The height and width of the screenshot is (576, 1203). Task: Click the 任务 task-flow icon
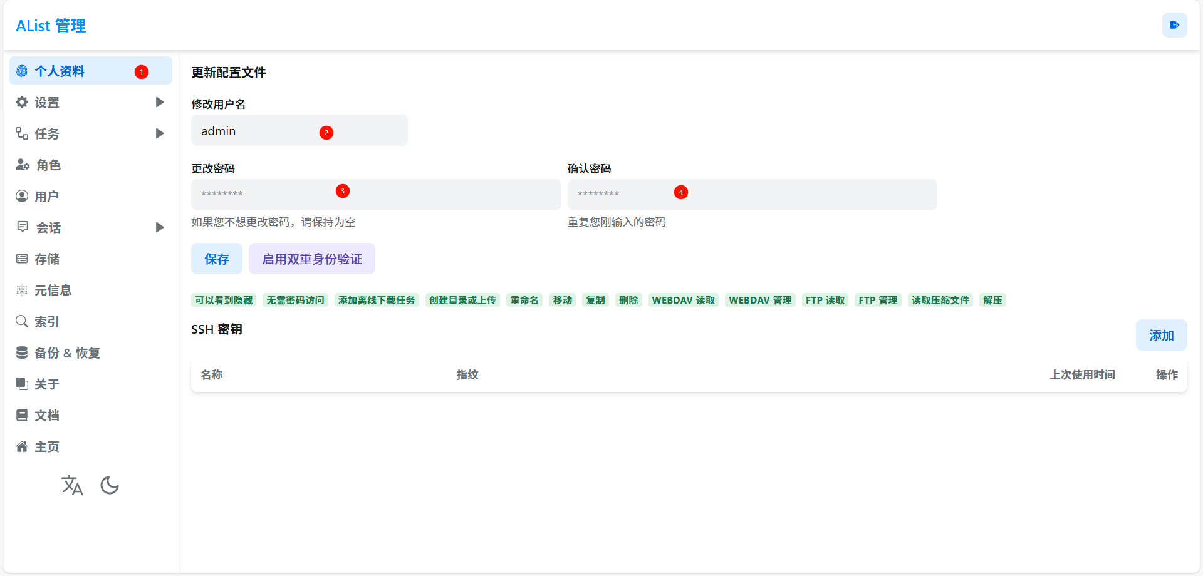[x=22, y=133]
